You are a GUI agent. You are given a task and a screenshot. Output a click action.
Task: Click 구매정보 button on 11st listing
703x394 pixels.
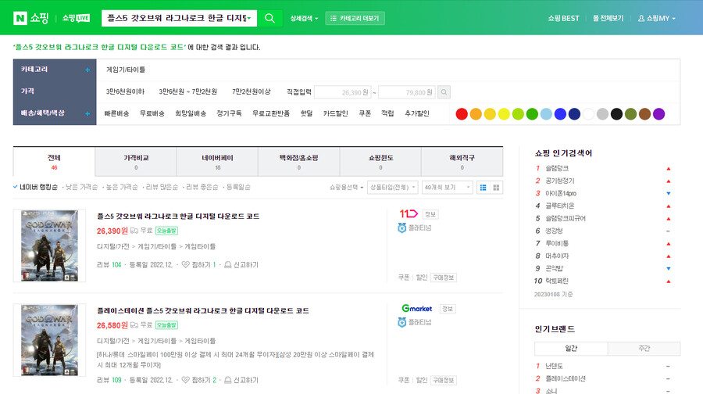[444, 278]
